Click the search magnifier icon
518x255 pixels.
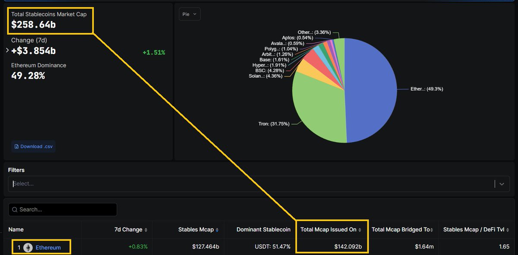15,210
